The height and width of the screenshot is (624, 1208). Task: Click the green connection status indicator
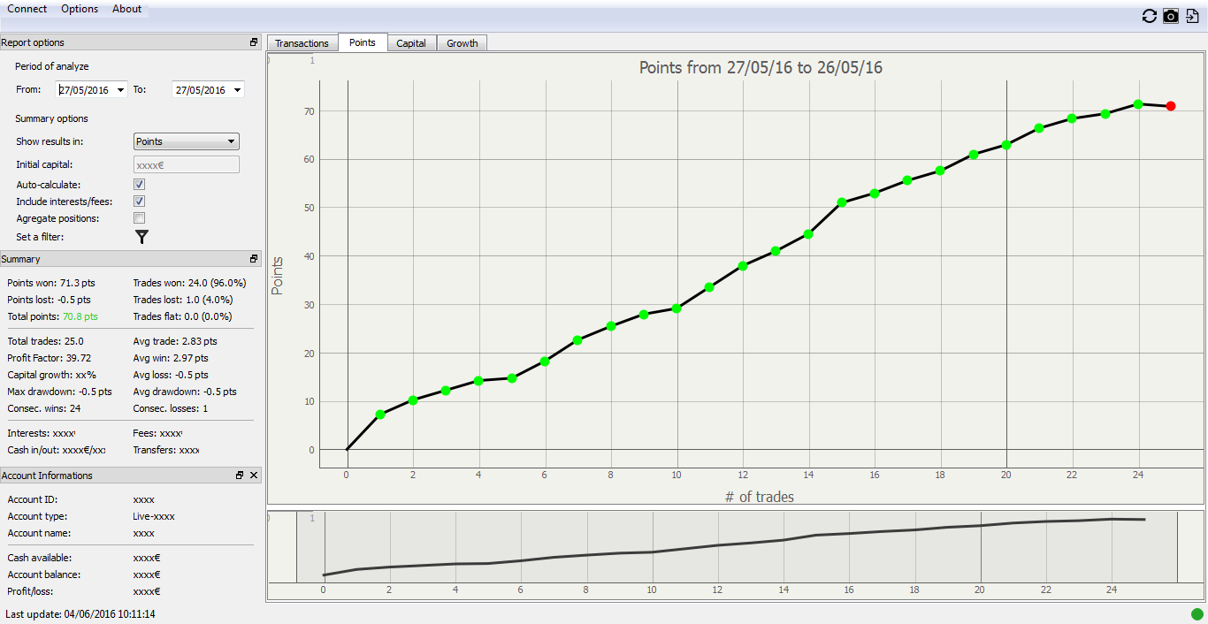(x=1197, y=614)
